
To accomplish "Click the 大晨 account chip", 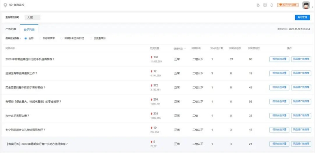I will [x=33, y=17].
